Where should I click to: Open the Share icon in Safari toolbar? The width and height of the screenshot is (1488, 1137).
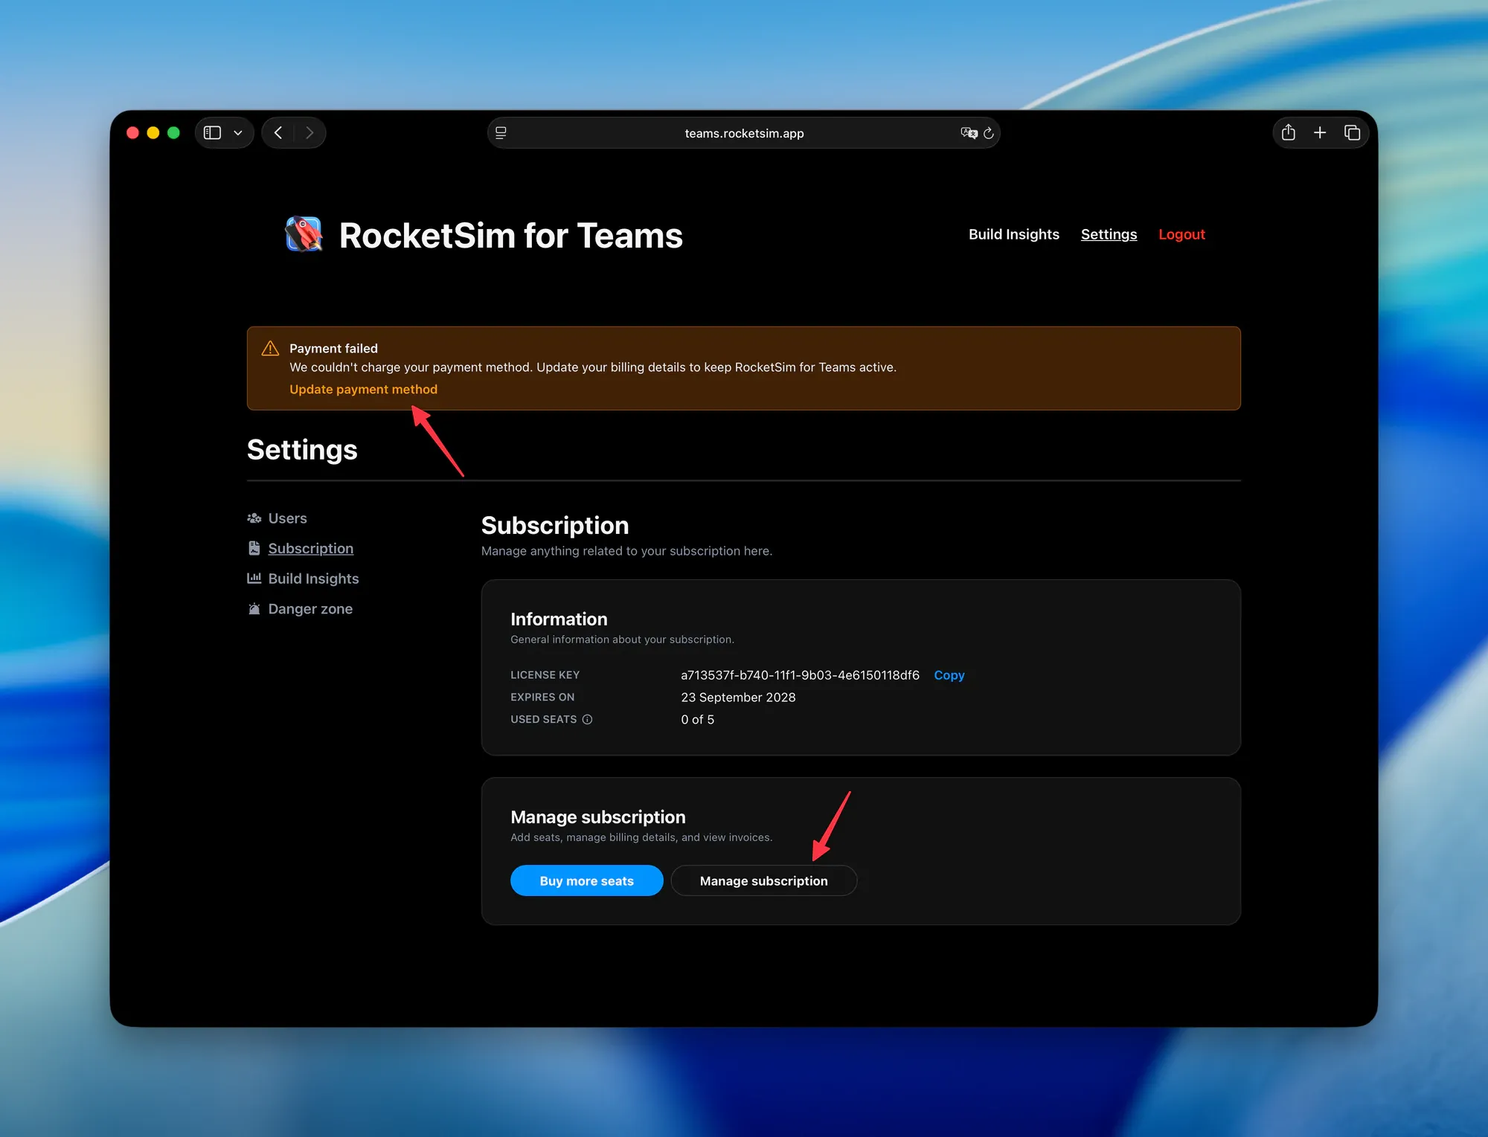1289,132
